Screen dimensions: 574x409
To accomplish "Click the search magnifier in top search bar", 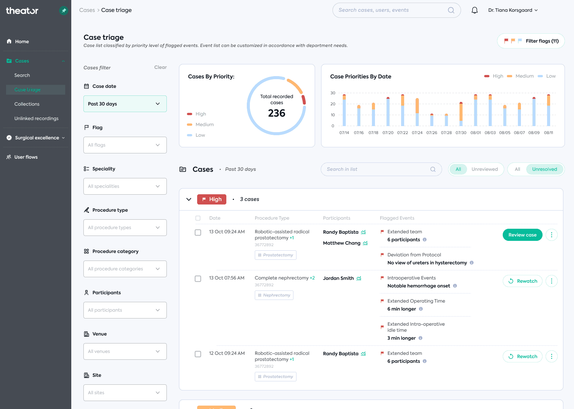I will click(451, 10).
